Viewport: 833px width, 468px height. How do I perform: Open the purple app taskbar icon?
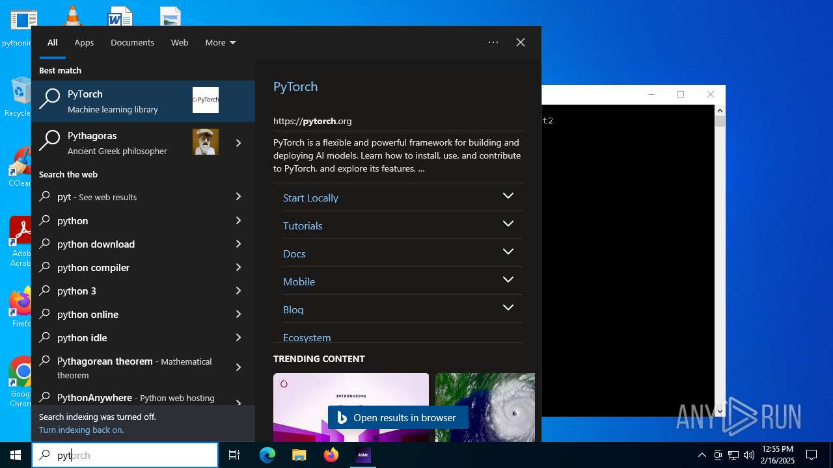pos(363,455)
